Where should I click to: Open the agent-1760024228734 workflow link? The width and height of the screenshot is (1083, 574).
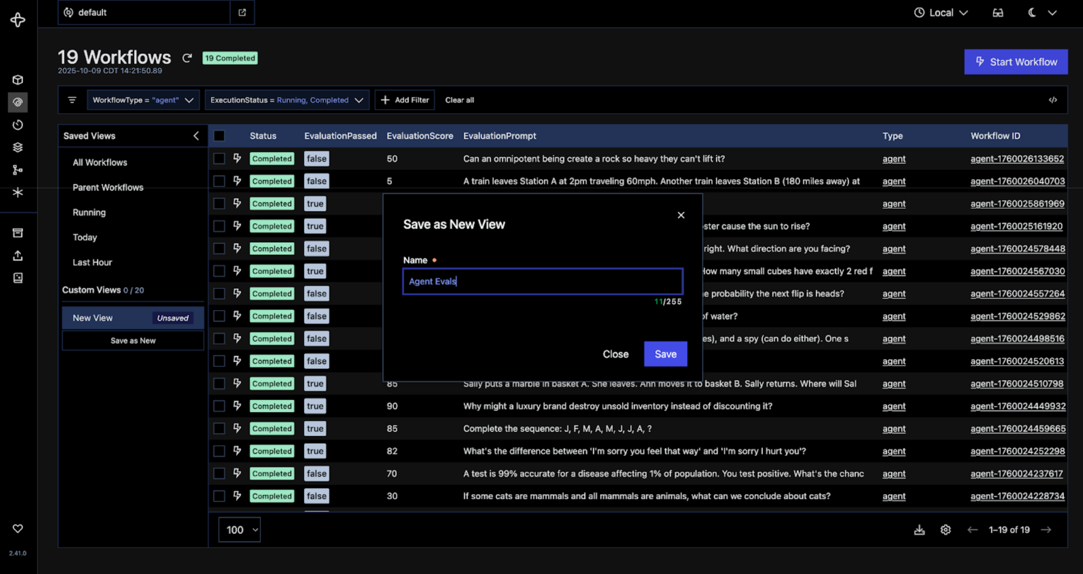pyautogui.click(x=1018, y=496)
